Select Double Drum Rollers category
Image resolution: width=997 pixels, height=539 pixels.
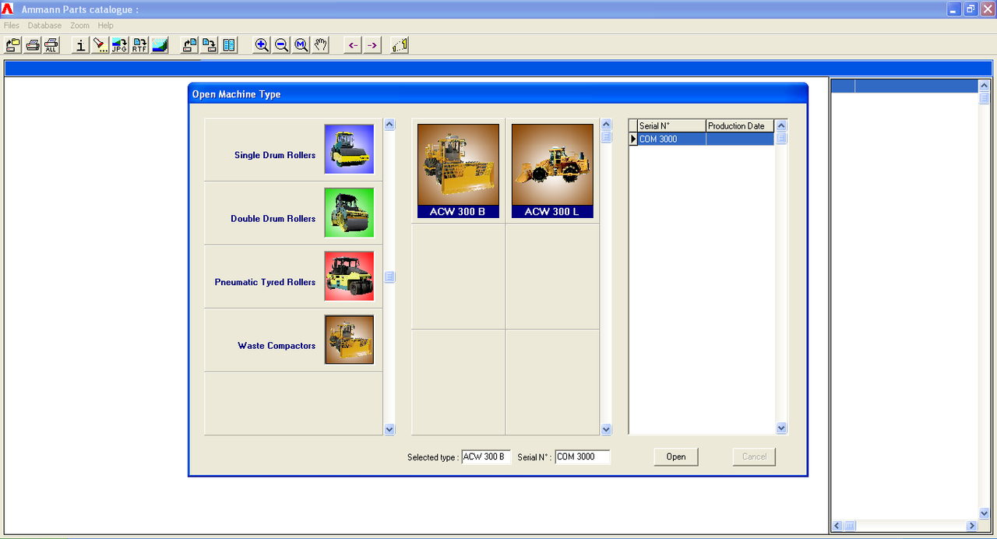click(293, 213)
